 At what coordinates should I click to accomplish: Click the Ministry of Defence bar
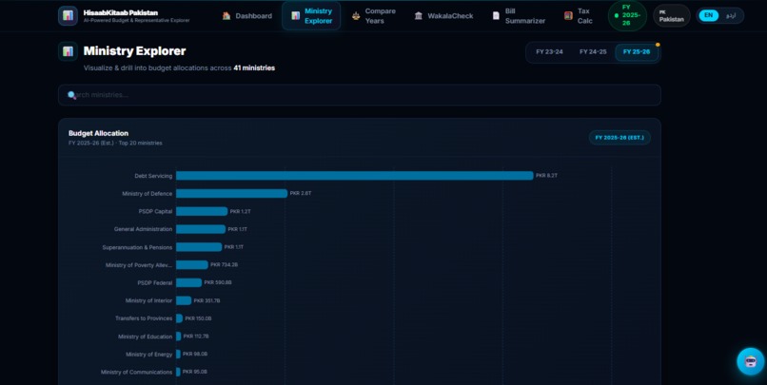click(x=232, y=194)
